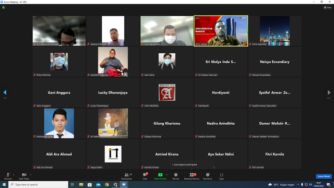Open the weather widget showing Hujan ringan
The height and width of the screenshot is (188, 334).
pyautogui.click(x=281, y=184)
